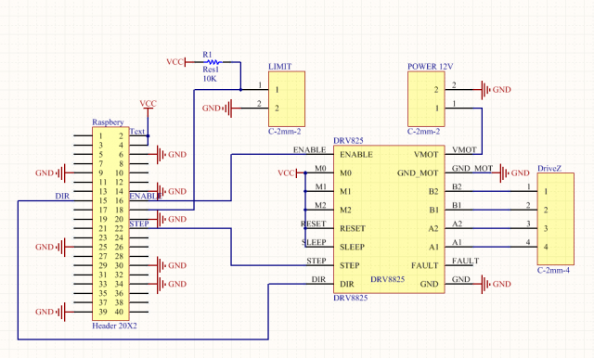Click wire junction dot left of LIMIT pin 1

click(x=240, y=90)
